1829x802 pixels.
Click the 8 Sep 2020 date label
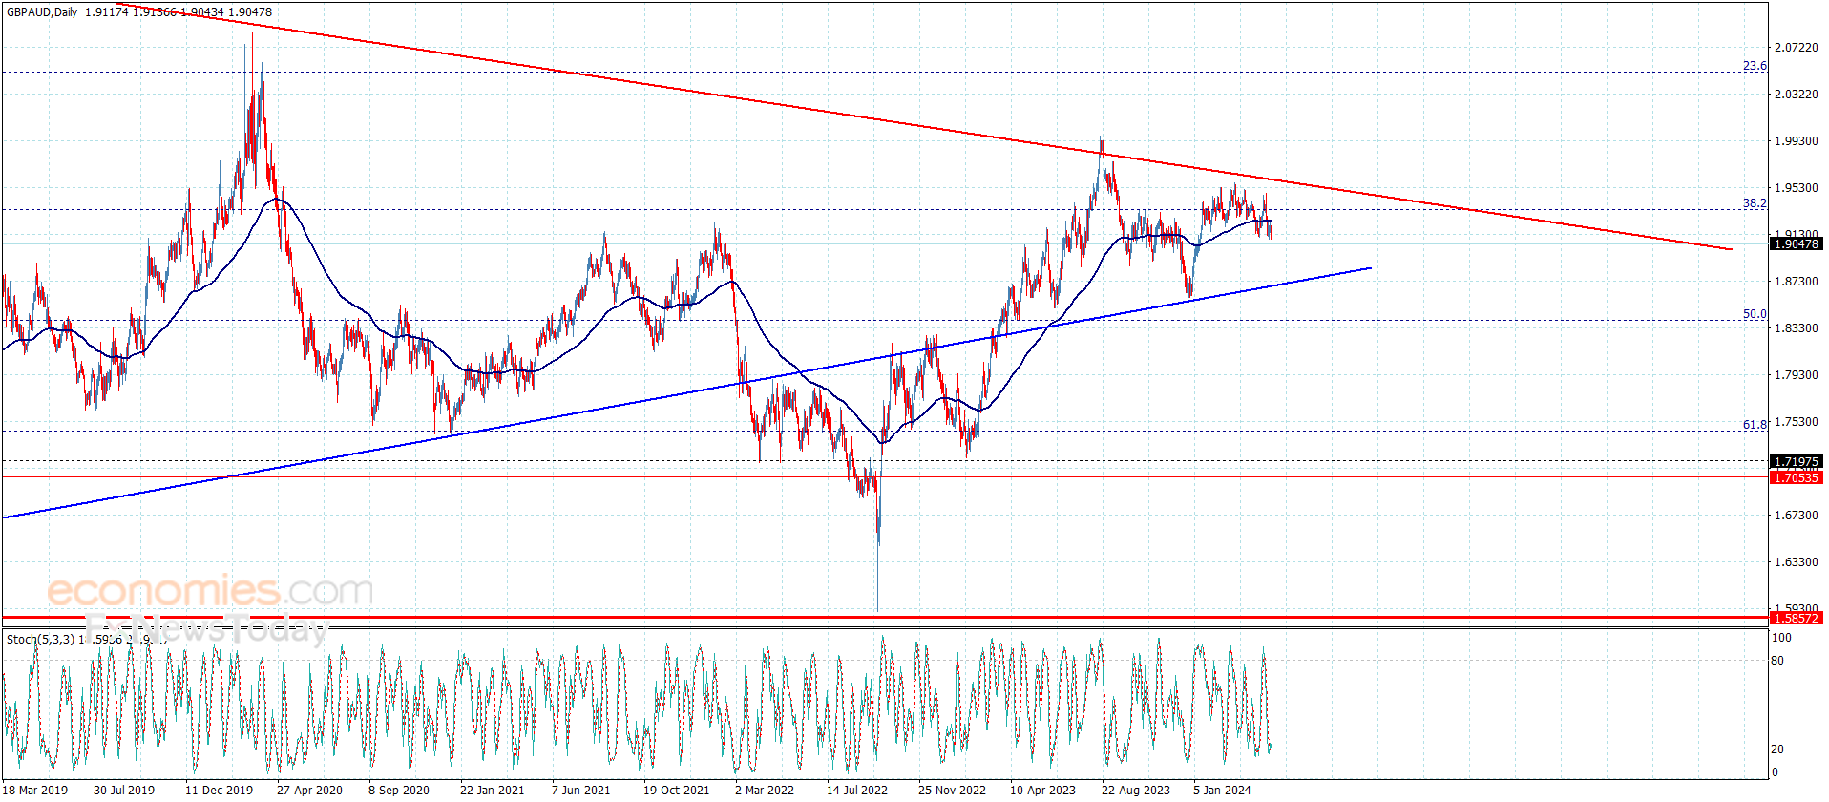399,790
